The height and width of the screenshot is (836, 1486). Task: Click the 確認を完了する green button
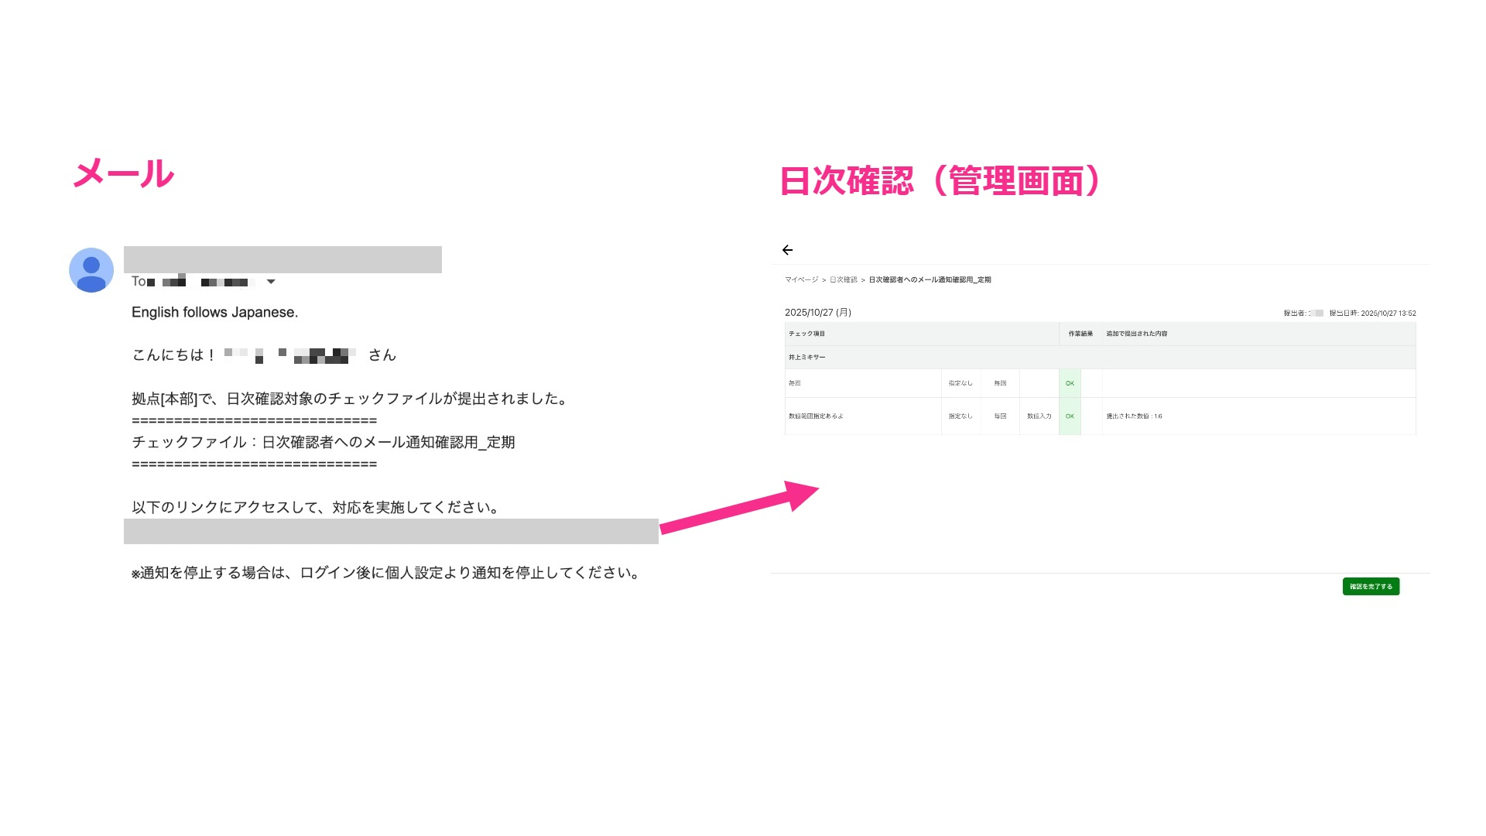[1371, 587]
